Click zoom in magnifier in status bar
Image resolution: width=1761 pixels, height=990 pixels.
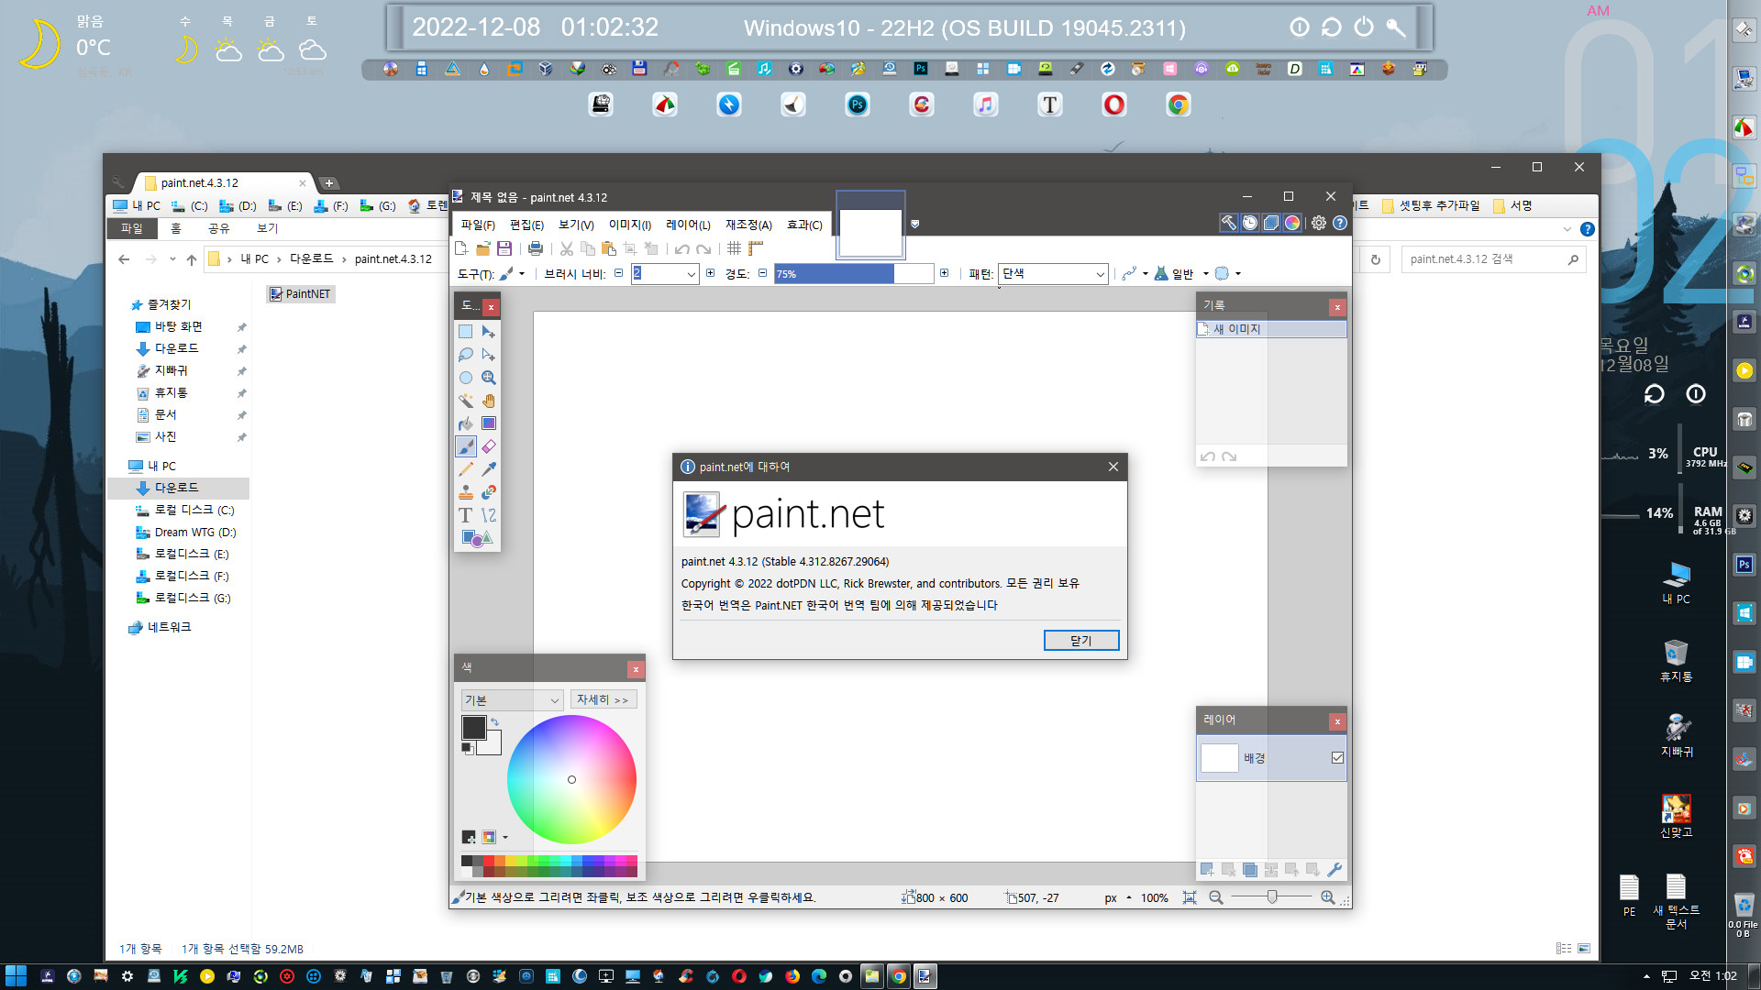tap(1327, 898)
